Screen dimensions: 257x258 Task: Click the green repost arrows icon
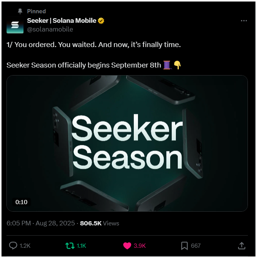(70, 245)
